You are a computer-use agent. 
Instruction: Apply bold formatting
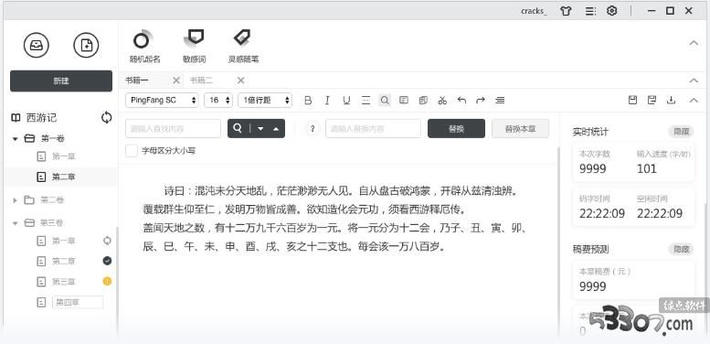pyautogui.click(x=308, y=100)
